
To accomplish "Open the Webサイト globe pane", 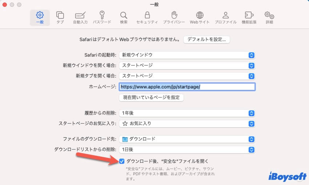I will (x=200, y=18).
